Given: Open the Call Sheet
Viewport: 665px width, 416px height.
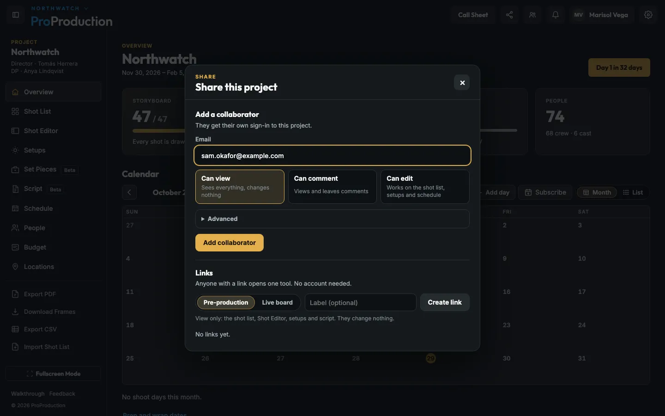Looking at the screenshot, I should click(x=473, y=15).
